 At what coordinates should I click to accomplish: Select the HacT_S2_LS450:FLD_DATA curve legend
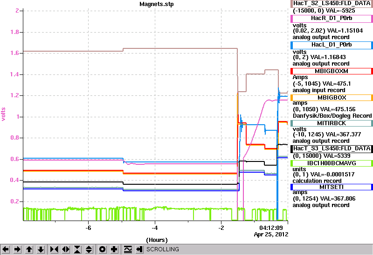[x=332, y=4]
